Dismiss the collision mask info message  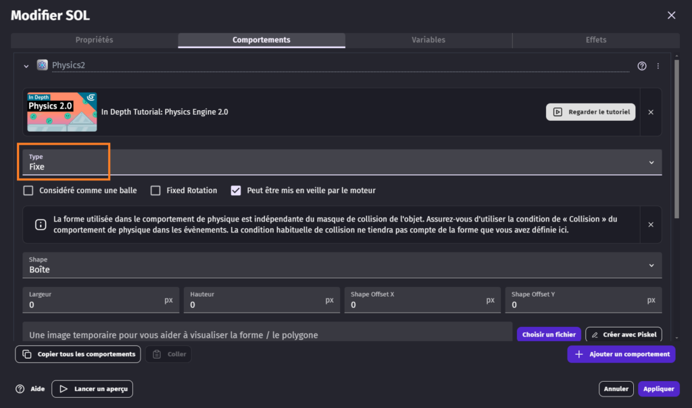point(651,224)
